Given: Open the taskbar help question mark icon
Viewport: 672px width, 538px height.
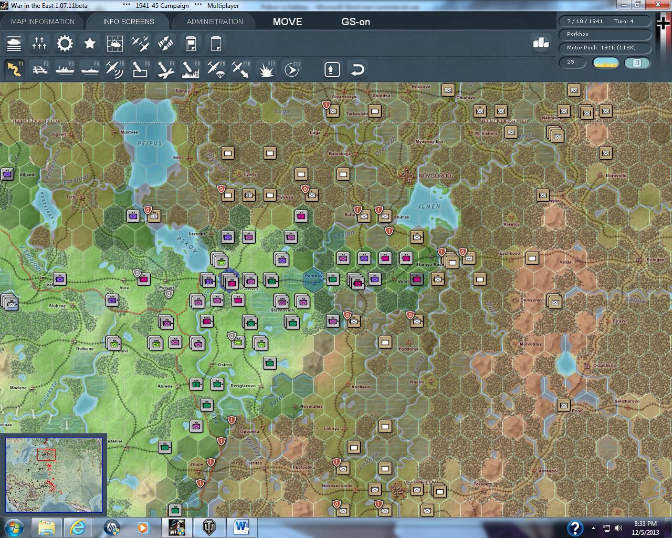Looking at the screenshot, I should pyautogui.click(x=575, y=527).
